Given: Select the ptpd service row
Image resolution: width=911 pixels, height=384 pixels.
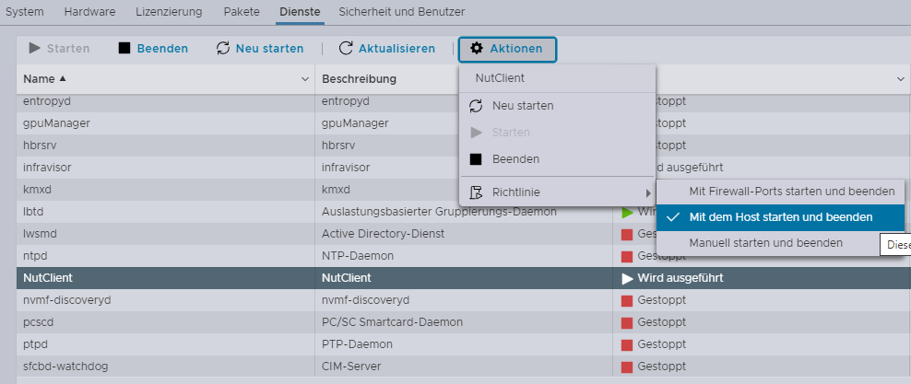Looking at the screenshot, I should [x=463, y=344].
